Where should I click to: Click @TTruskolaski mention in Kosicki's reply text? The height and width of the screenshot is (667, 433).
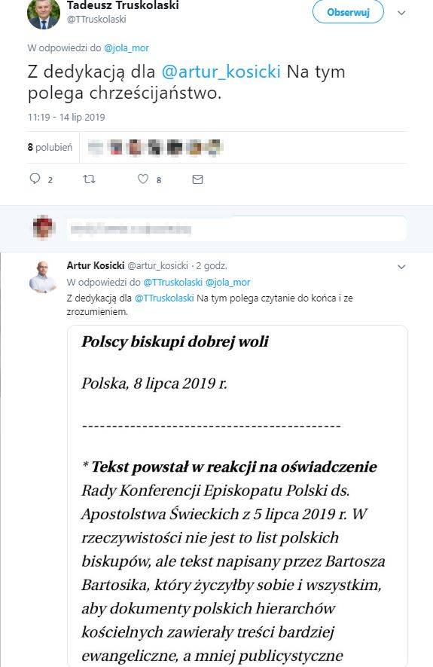pyautogui.click(x=164, y=298)
